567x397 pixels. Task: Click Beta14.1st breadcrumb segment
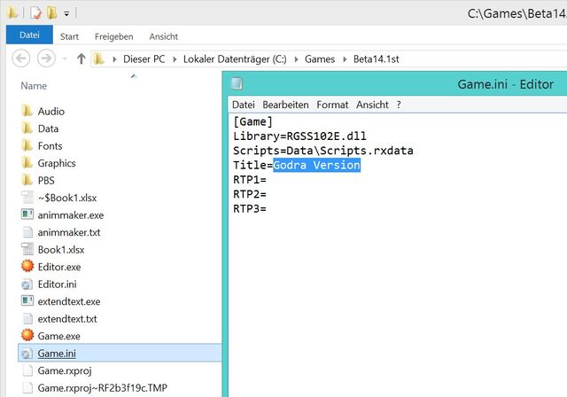376,59
